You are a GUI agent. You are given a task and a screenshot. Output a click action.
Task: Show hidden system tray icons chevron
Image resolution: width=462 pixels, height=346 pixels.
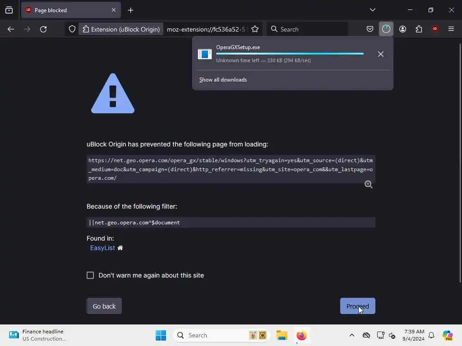(x=352, y=335)
